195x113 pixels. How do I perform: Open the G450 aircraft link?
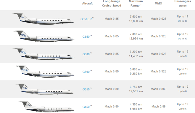coord(87,107)
